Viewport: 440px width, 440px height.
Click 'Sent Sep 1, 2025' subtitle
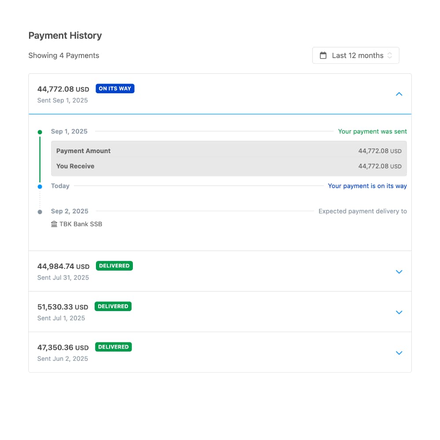(62, 100)
